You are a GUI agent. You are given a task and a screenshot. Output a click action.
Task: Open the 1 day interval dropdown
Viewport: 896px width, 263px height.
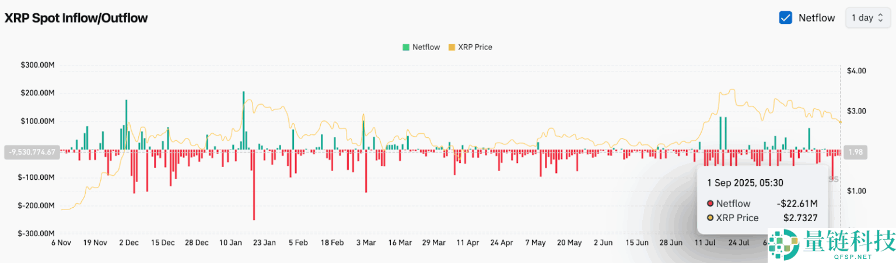pos(868,17)
